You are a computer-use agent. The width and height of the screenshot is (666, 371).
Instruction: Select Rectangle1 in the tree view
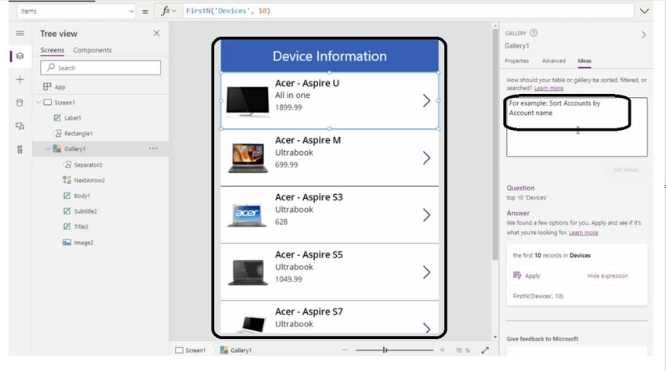pos(78,133)
